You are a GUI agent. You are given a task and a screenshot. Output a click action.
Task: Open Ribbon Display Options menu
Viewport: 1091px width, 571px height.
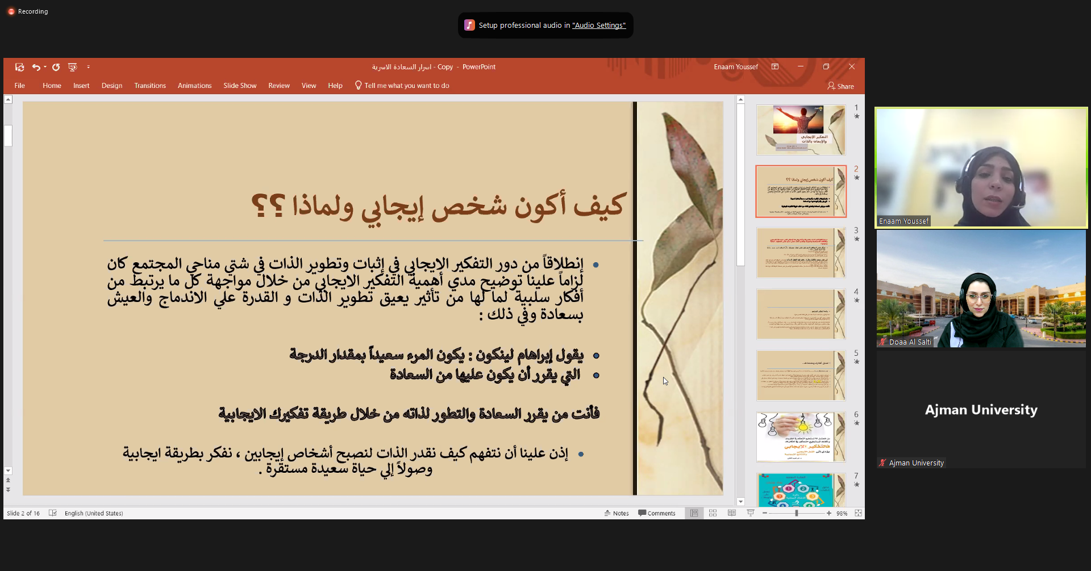(x=774, y=67)
